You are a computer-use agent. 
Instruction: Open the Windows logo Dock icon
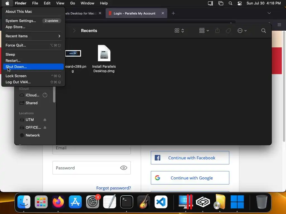click(x=237, y=202)
